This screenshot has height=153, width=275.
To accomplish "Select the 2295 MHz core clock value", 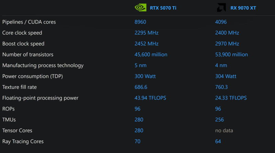I will (x=146, y=33).
